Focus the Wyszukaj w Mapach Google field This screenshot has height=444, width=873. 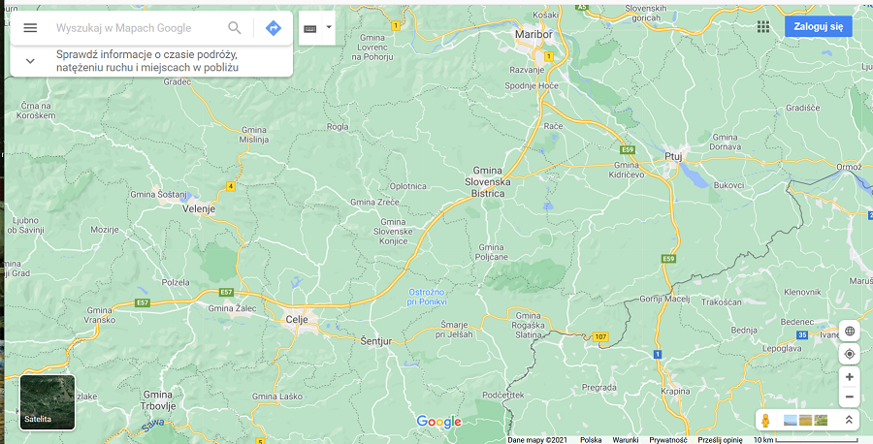(137, 28)
